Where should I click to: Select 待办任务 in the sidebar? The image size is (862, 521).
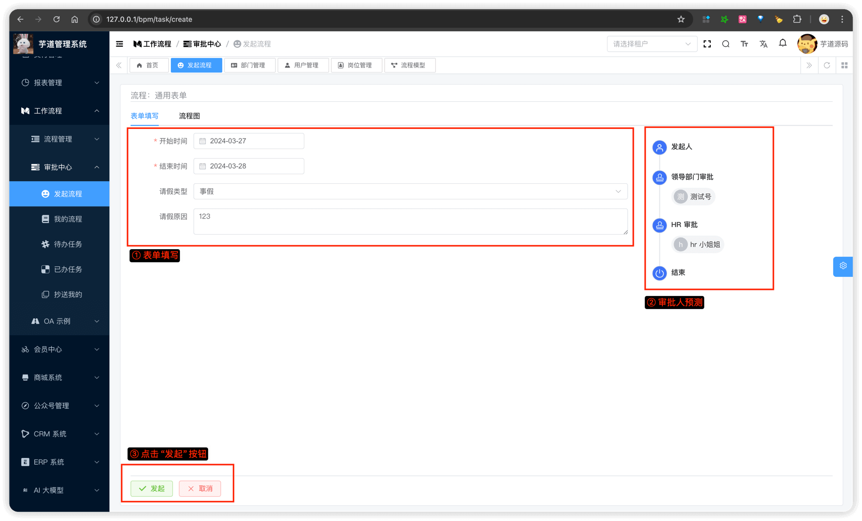coord(68,244)
